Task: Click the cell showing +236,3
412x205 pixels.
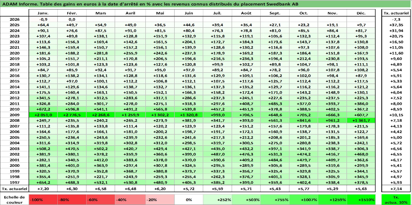Action: point(246,59)
